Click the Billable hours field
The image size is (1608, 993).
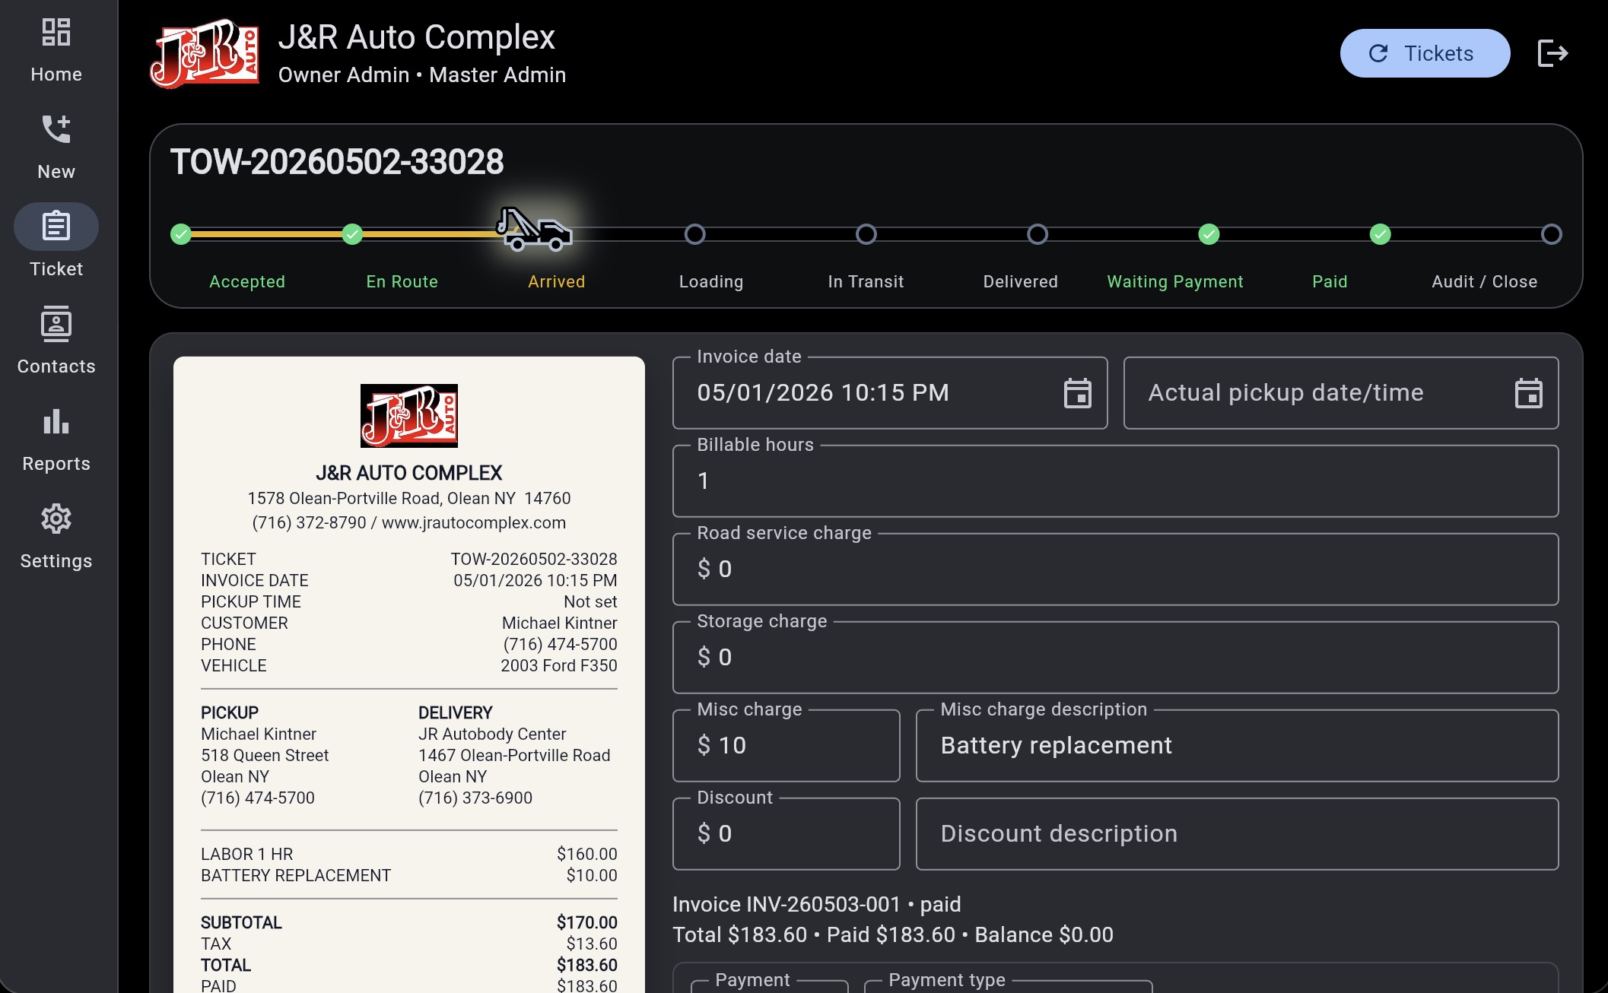pos(1116,481)
